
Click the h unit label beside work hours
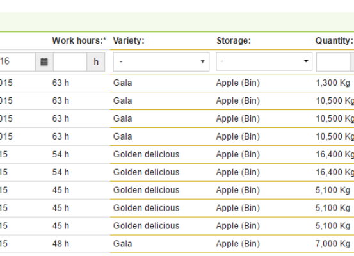[x=96, y=62]
